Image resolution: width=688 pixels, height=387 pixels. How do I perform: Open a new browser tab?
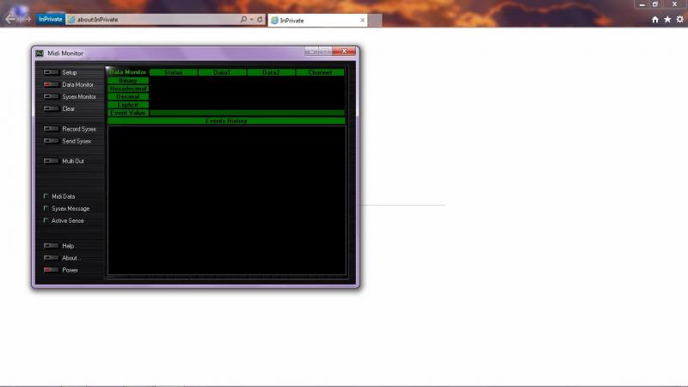tap(375, 20)
